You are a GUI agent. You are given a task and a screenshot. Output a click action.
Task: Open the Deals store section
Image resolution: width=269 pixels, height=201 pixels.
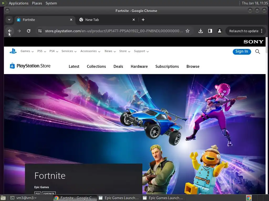(118, 66)
